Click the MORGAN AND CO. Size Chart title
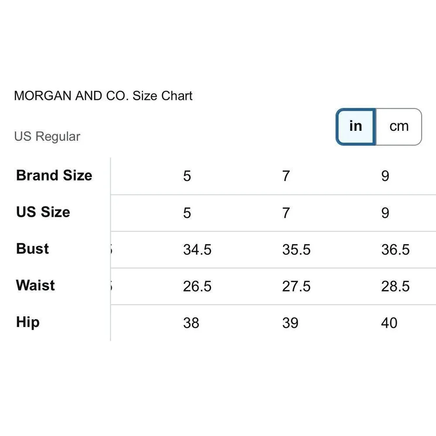436x436 pixels. pyautogui.click(x=103, y=96)
